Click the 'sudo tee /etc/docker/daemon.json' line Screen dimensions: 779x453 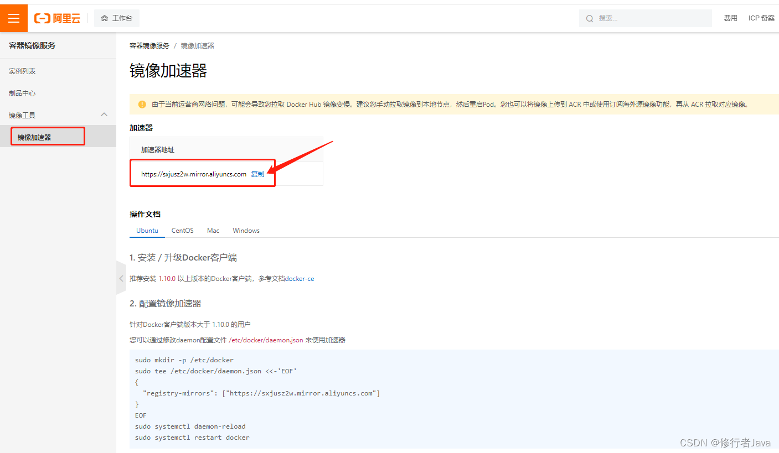click(216, 371)
